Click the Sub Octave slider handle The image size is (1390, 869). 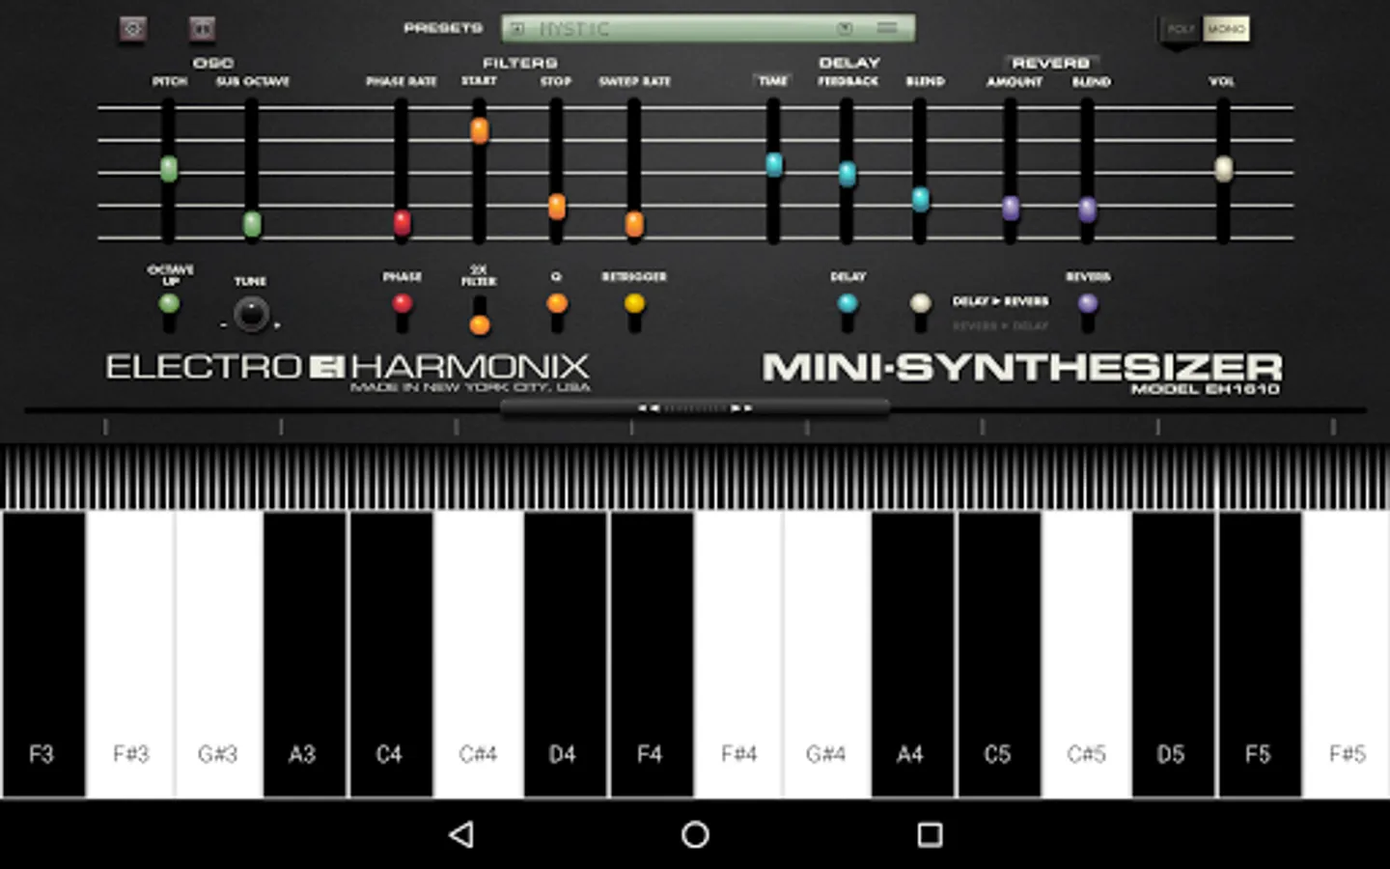252,224
